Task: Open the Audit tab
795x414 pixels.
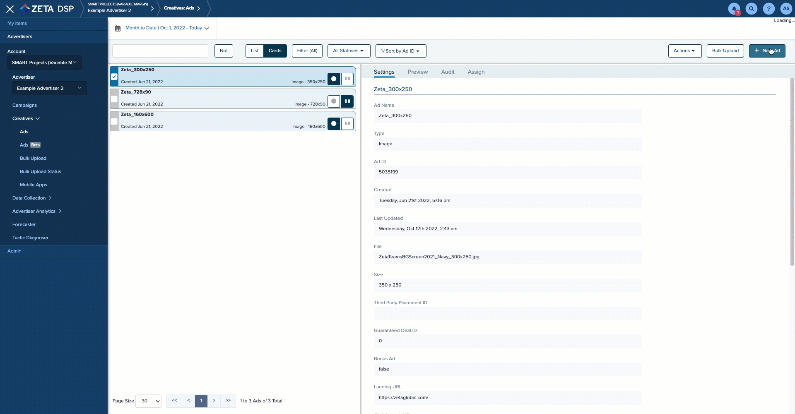Action: point(448,72)
